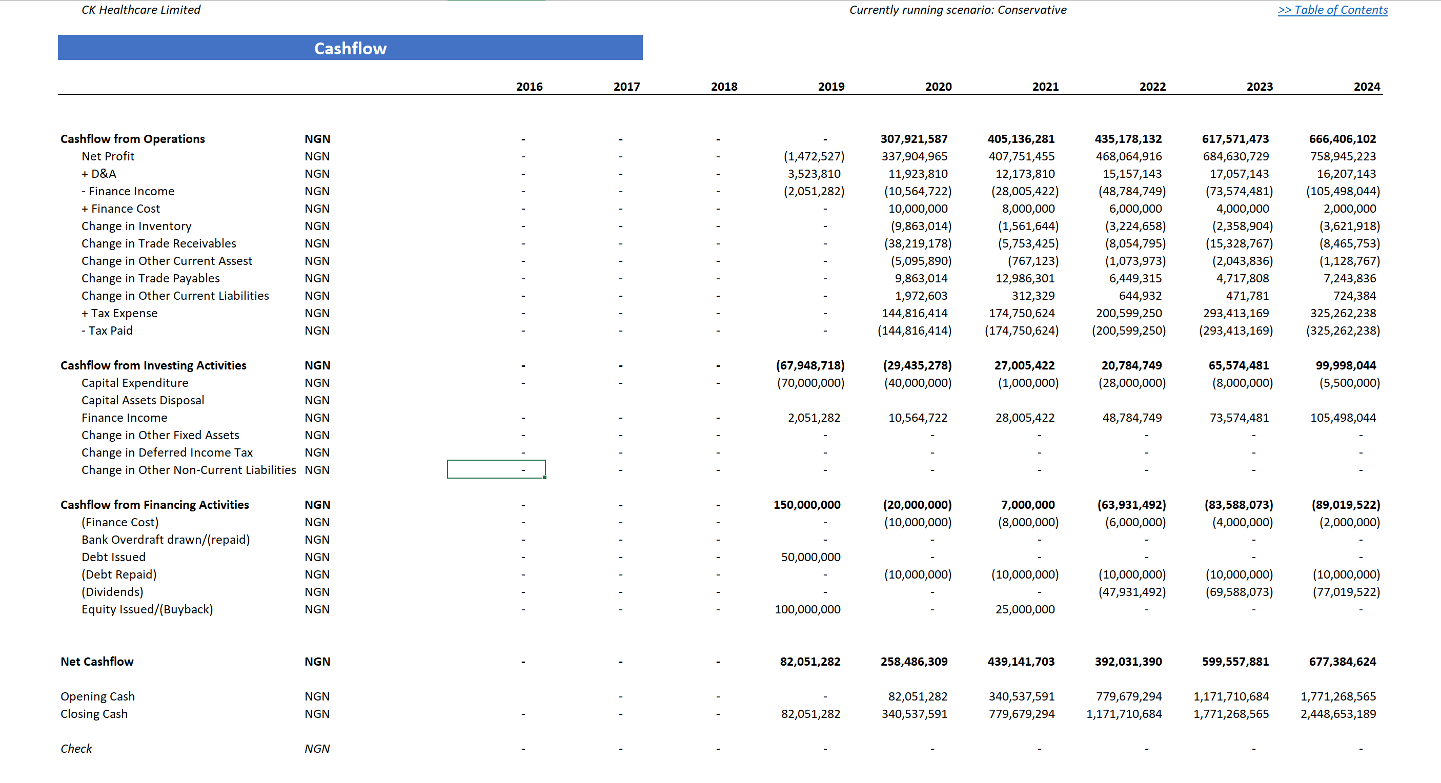
Task: Select 2022 investing Finance Income 48,784,749
Action: point(1132,417)
